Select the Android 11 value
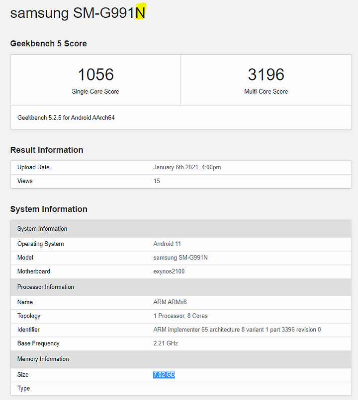 [167, 244]
